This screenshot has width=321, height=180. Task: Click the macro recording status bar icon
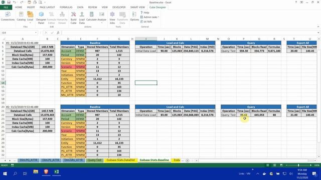(x=13, y=165)
